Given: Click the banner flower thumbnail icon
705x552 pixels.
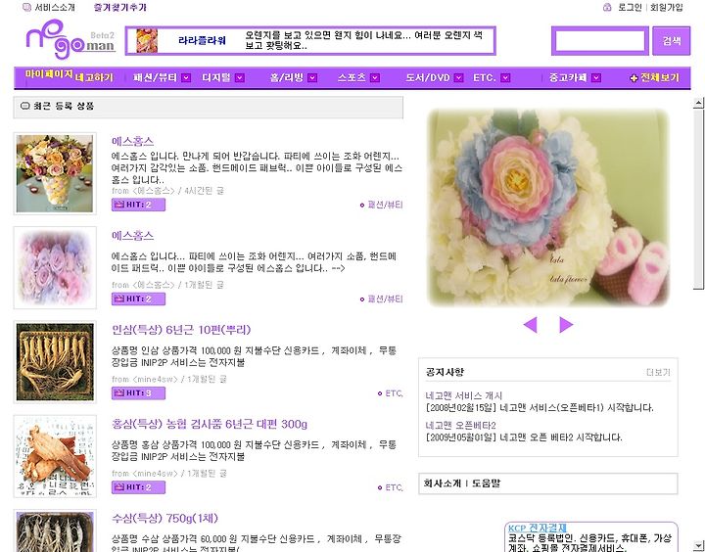Looking at the screenshot, I should point(147,40).
